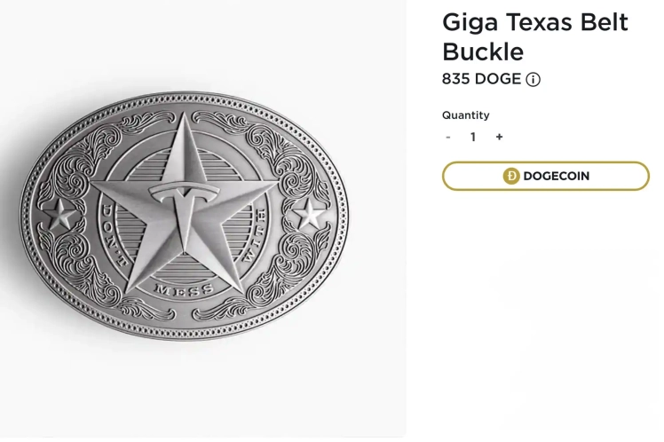Click the small left star on the buckle

click(x=61, y=214)
